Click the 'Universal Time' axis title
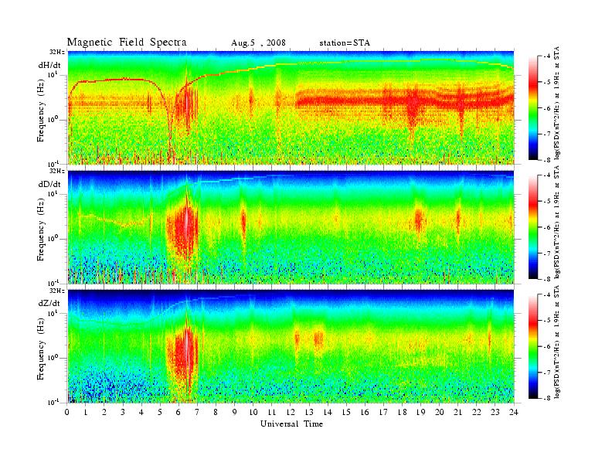612x473 pixels. (291, 424)
